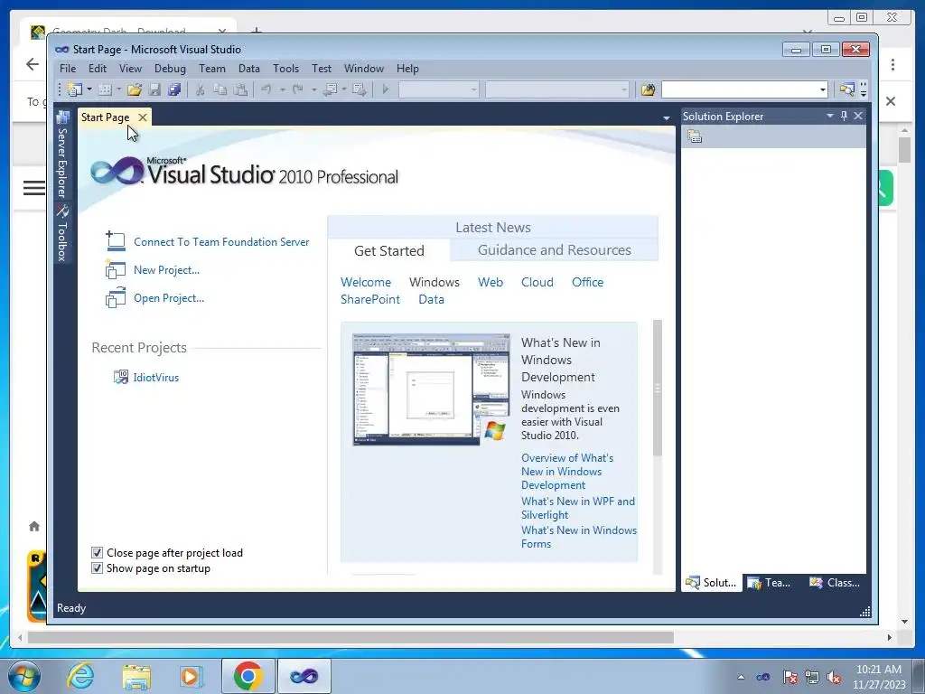Select the Get Started tab
Screen dimensions: 925x694
point(389,251)
